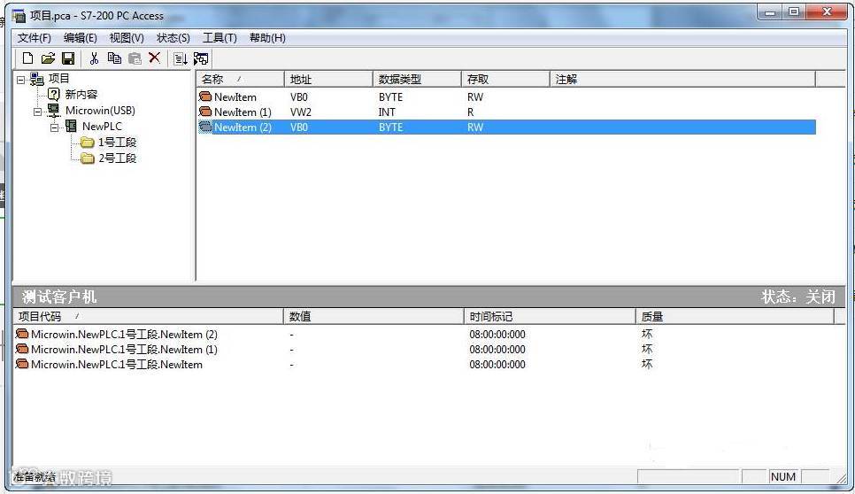Viewport: 855px width, 494px height.
Task: Open the 视图(V) menu
Action: 127,37
